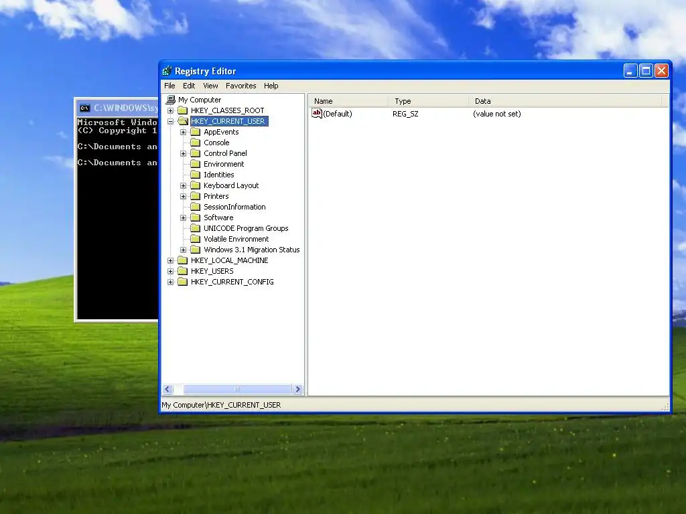Click the Data column header
This screenshot has width=686, height=514.
coord(565,101)
